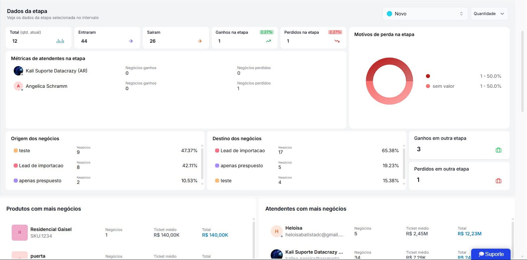Click the red briefcase icon in Perdidos em outra etapa

point(499,181)
